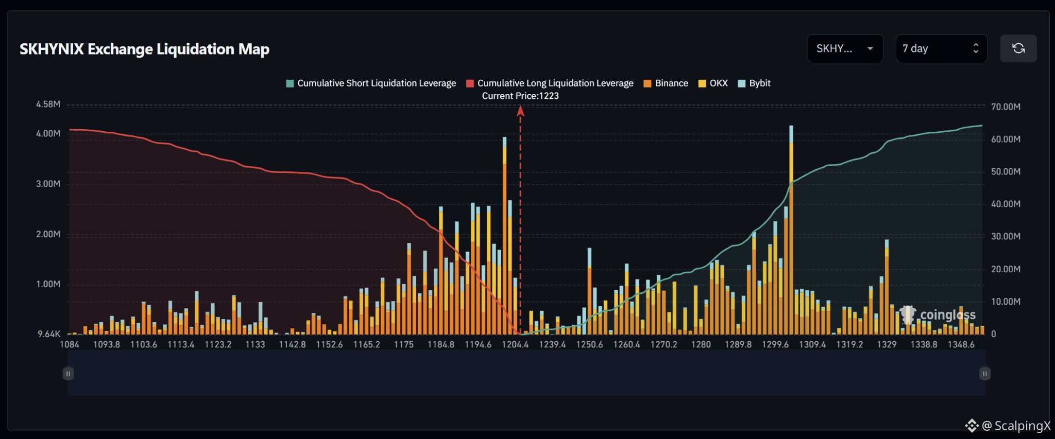Click the yellow OKX legend swatch
1055x439 pixels.
703,83
